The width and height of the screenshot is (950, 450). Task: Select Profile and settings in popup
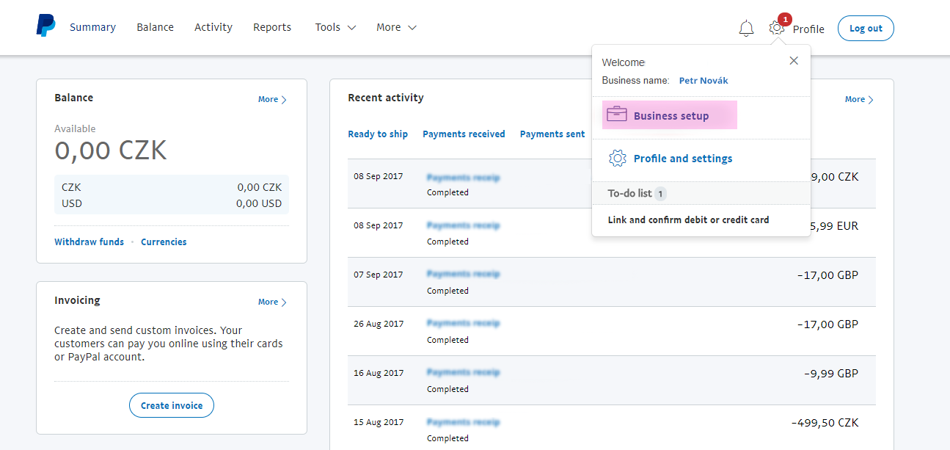click(x=683, y=159)
